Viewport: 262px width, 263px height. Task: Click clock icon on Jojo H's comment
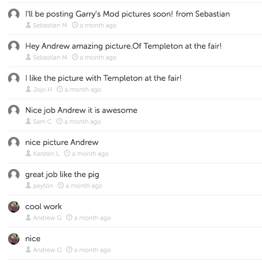(x=59, y=89)
